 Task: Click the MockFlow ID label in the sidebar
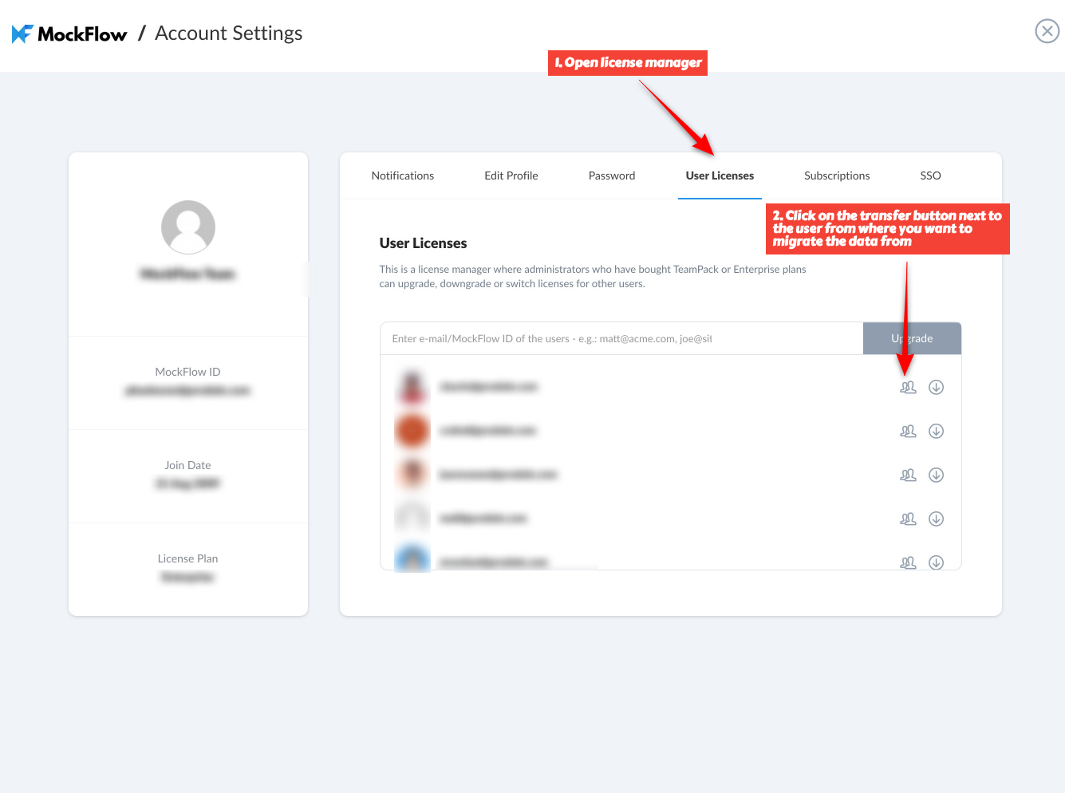[x=187, y=372]
